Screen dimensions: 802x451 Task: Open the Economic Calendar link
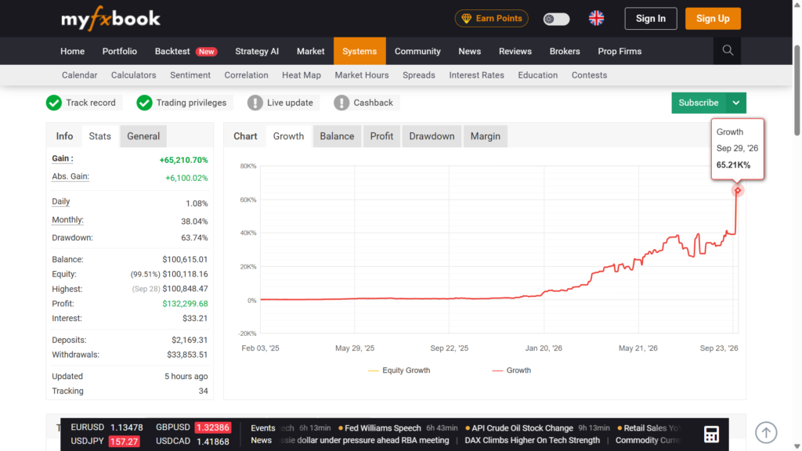[x=79, y=75]
